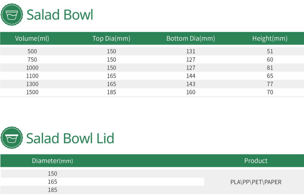Select the 500 ml volume cell
Screen dimensions: 304x196
click(x=32, y=51)
